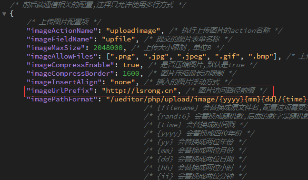Select the "uploadimage" value

[133, 30]
